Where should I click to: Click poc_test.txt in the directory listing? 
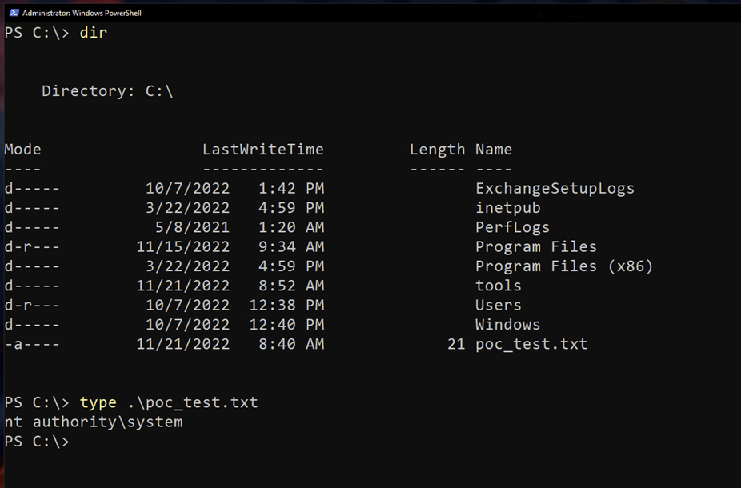[531, 344]
